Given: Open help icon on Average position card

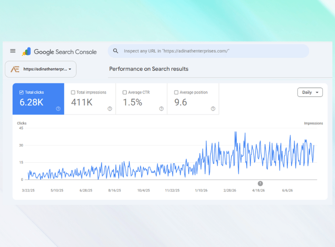Looking at the screenshot, I should pos(213,109).
